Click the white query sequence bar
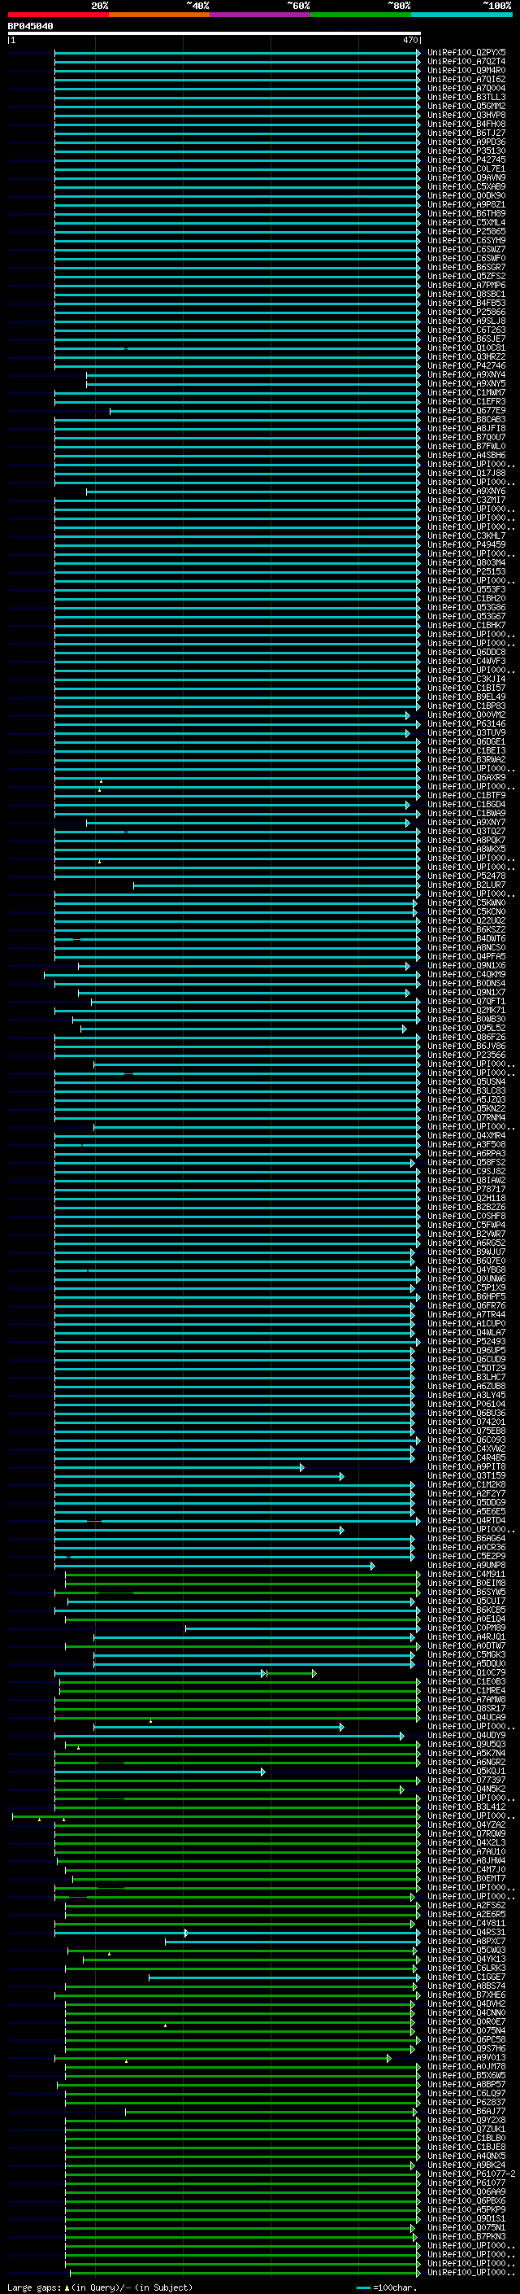The width and height of the screenshot is (520, 2294). pyautogui.click(x=214, y=34)
